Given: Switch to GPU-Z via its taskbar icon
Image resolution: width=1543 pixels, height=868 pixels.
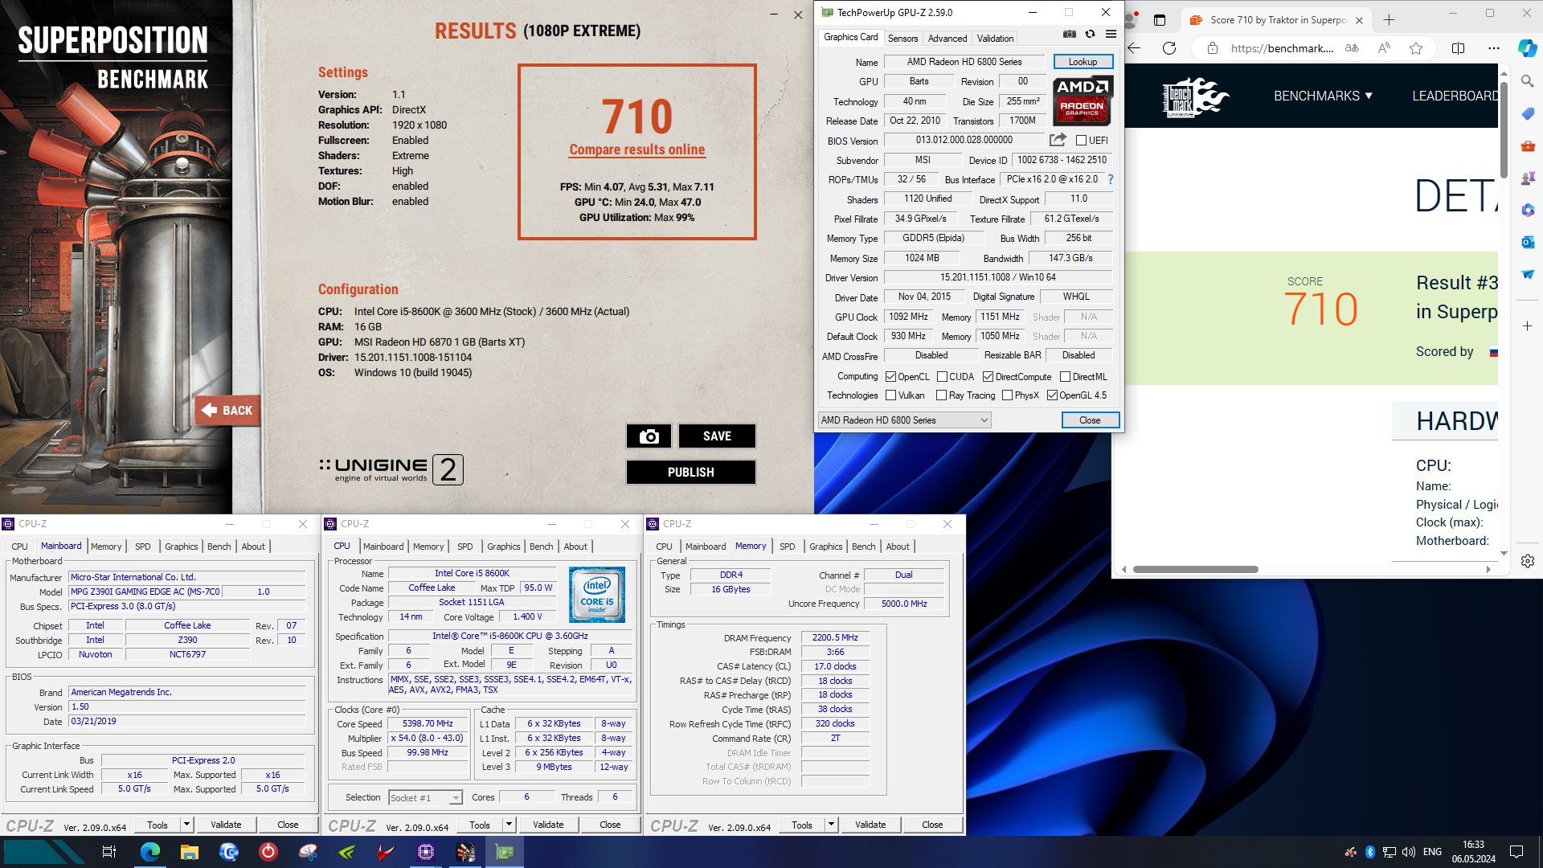Looking at the screenshot, I should pos(505,852).
